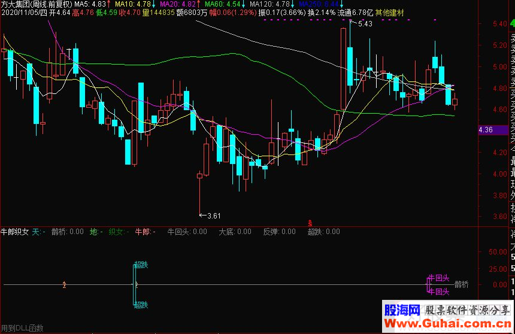
Task: Select the MA250: 6.44 indicator label
Action: (319, 4)
